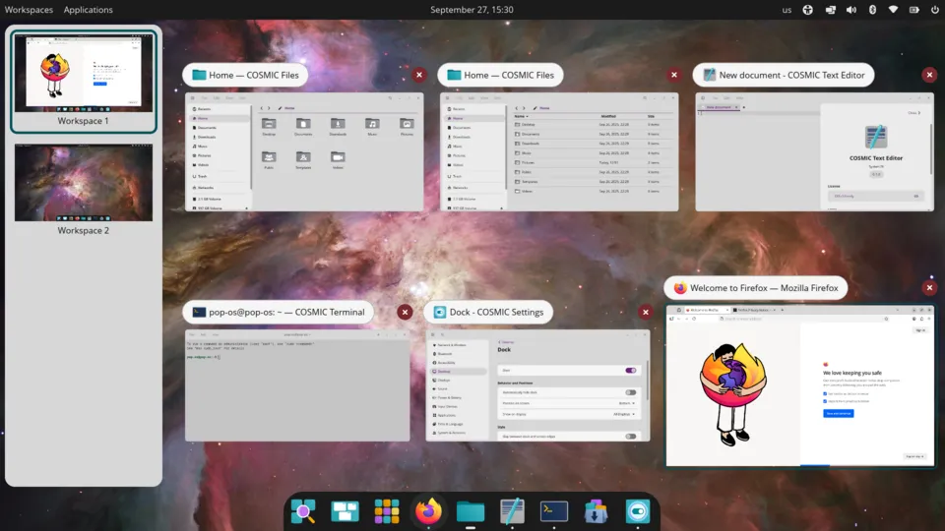Click New document - COSMIC Text Editor title label

point(784,76)
